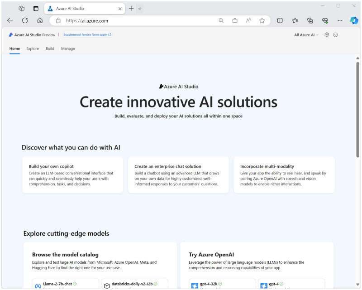
Task: Open the workspaces icon in the title bar
Action: click(x=21, y=9)
